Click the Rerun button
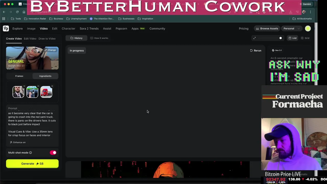Image resolution: width=327 pixels, height=184 pixels. click(x=255, y=51)
